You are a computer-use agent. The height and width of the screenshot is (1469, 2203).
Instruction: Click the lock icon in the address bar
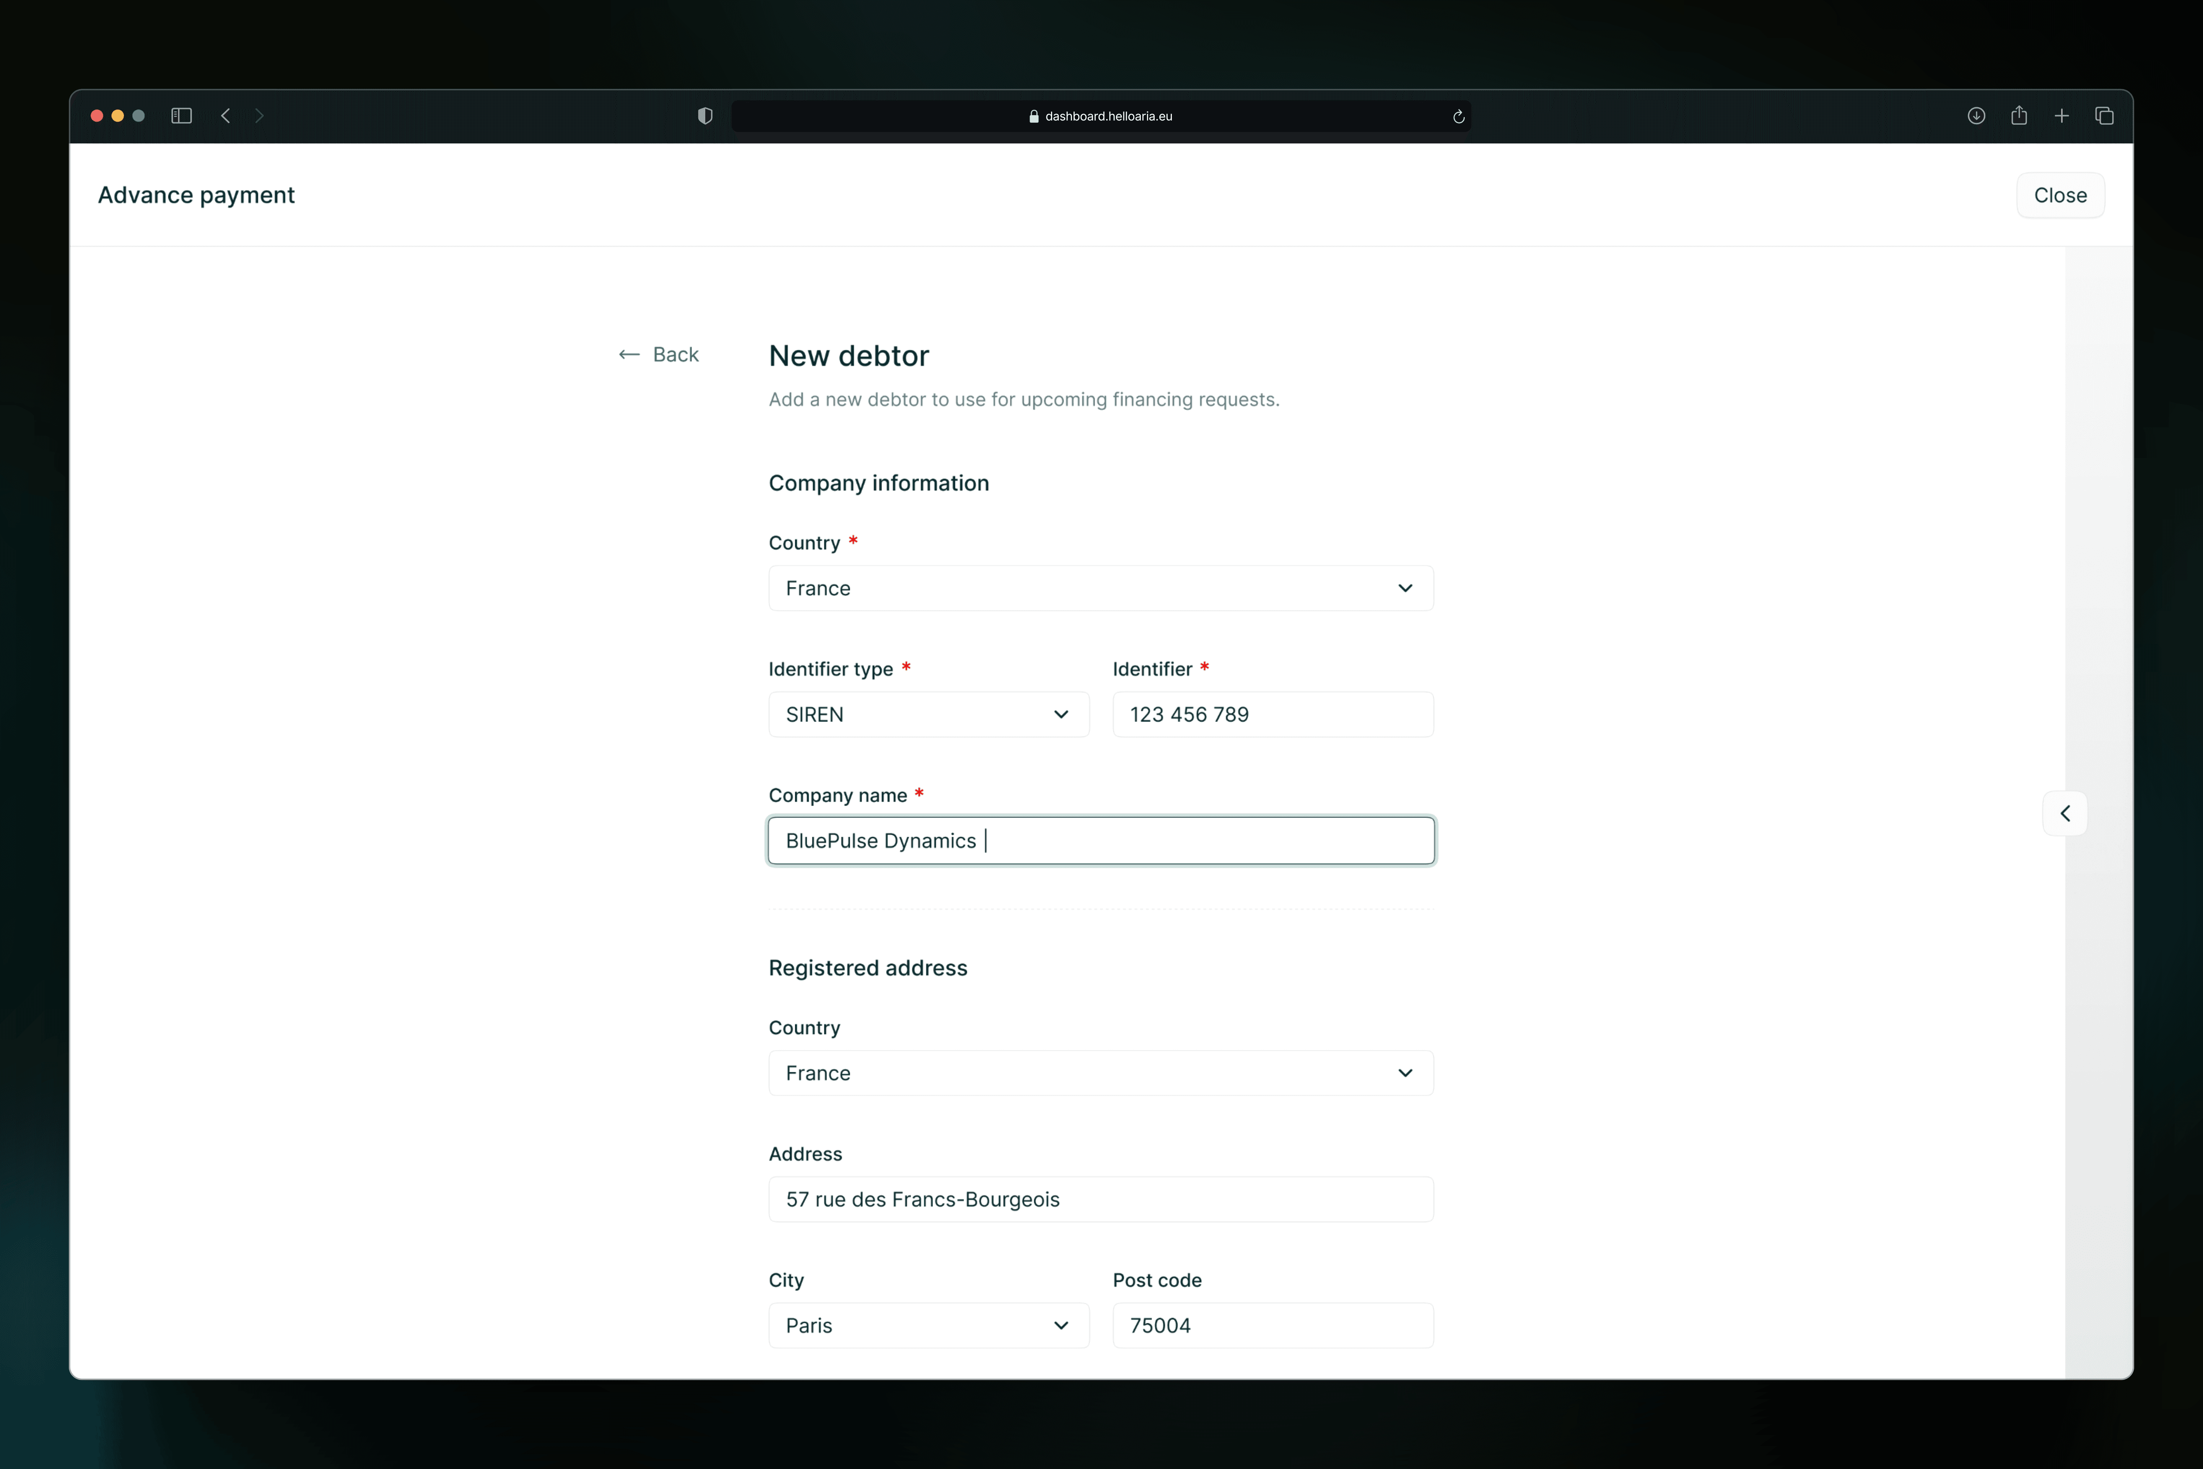click(x=1034, y=116)
